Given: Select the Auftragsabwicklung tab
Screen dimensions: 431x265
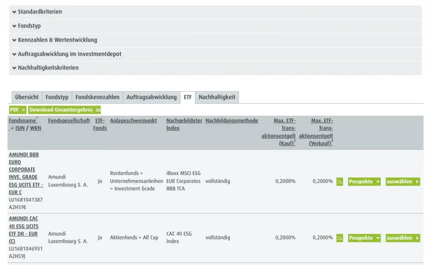Looking at the screenshot, I should click(x=152, y=97).
